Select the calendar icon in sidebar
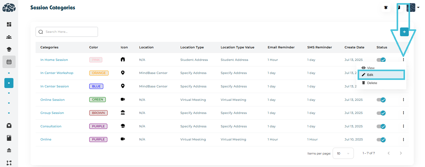The height and width of the screenshot is (167, 425). coord(9,62)
